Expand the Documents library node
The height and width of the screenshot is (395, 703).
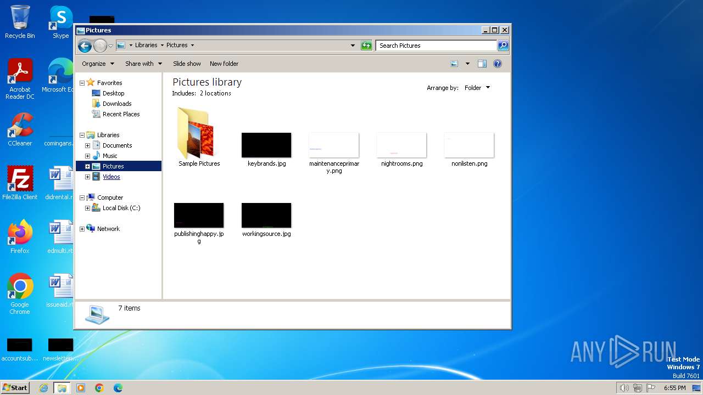click(x=87, y=145)
